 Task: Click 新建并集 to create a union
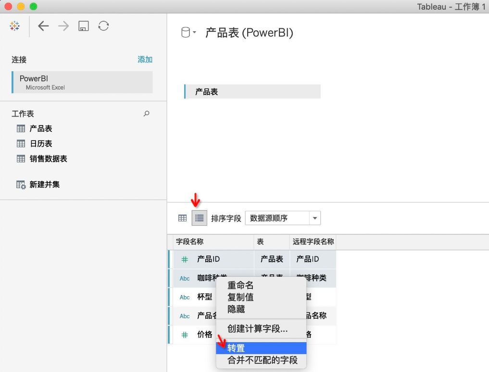point(45,184)
